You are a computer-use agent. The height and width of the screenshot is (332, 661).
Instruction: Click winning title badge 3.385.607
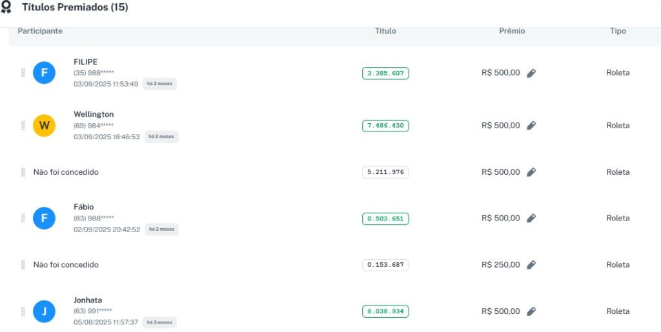(385, 73)
